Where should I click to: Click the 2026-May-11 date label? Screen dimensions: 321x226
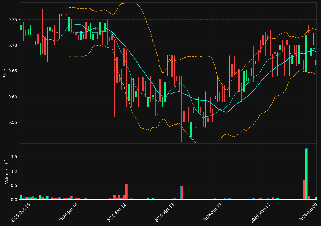click(x=260, y=213)
